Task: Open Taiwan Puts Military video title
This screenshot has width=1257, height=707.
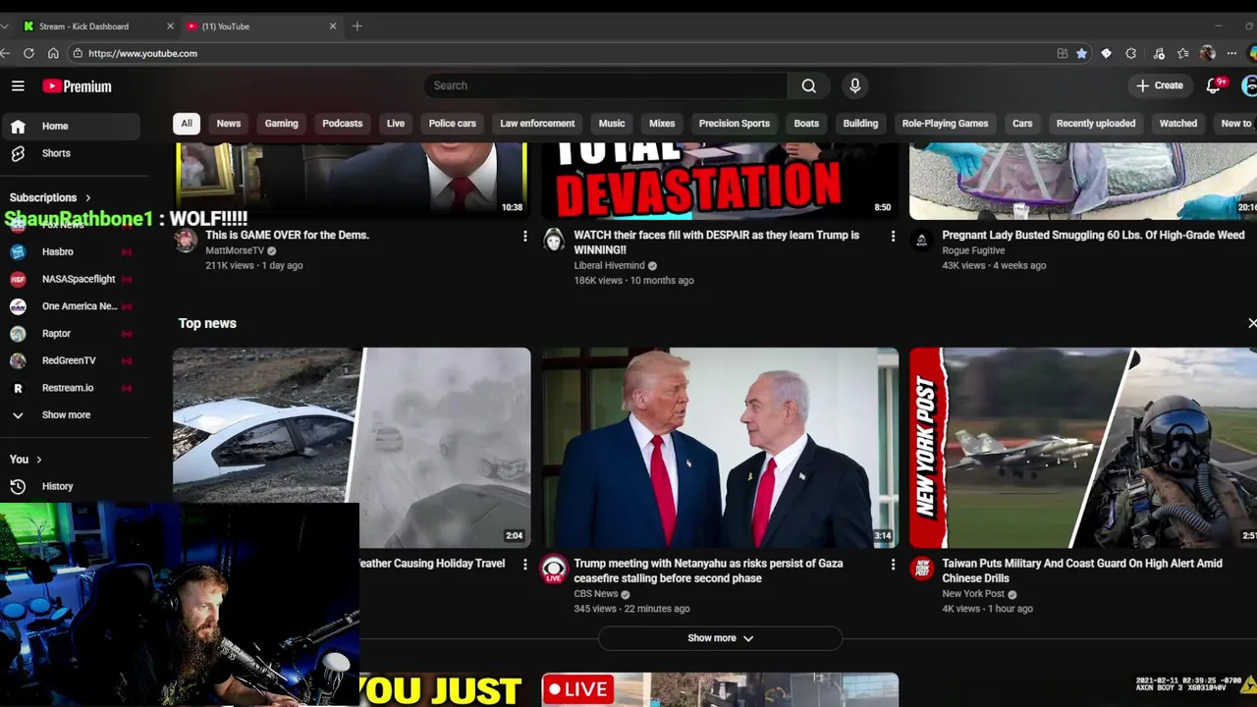Action: (1082, 571)
